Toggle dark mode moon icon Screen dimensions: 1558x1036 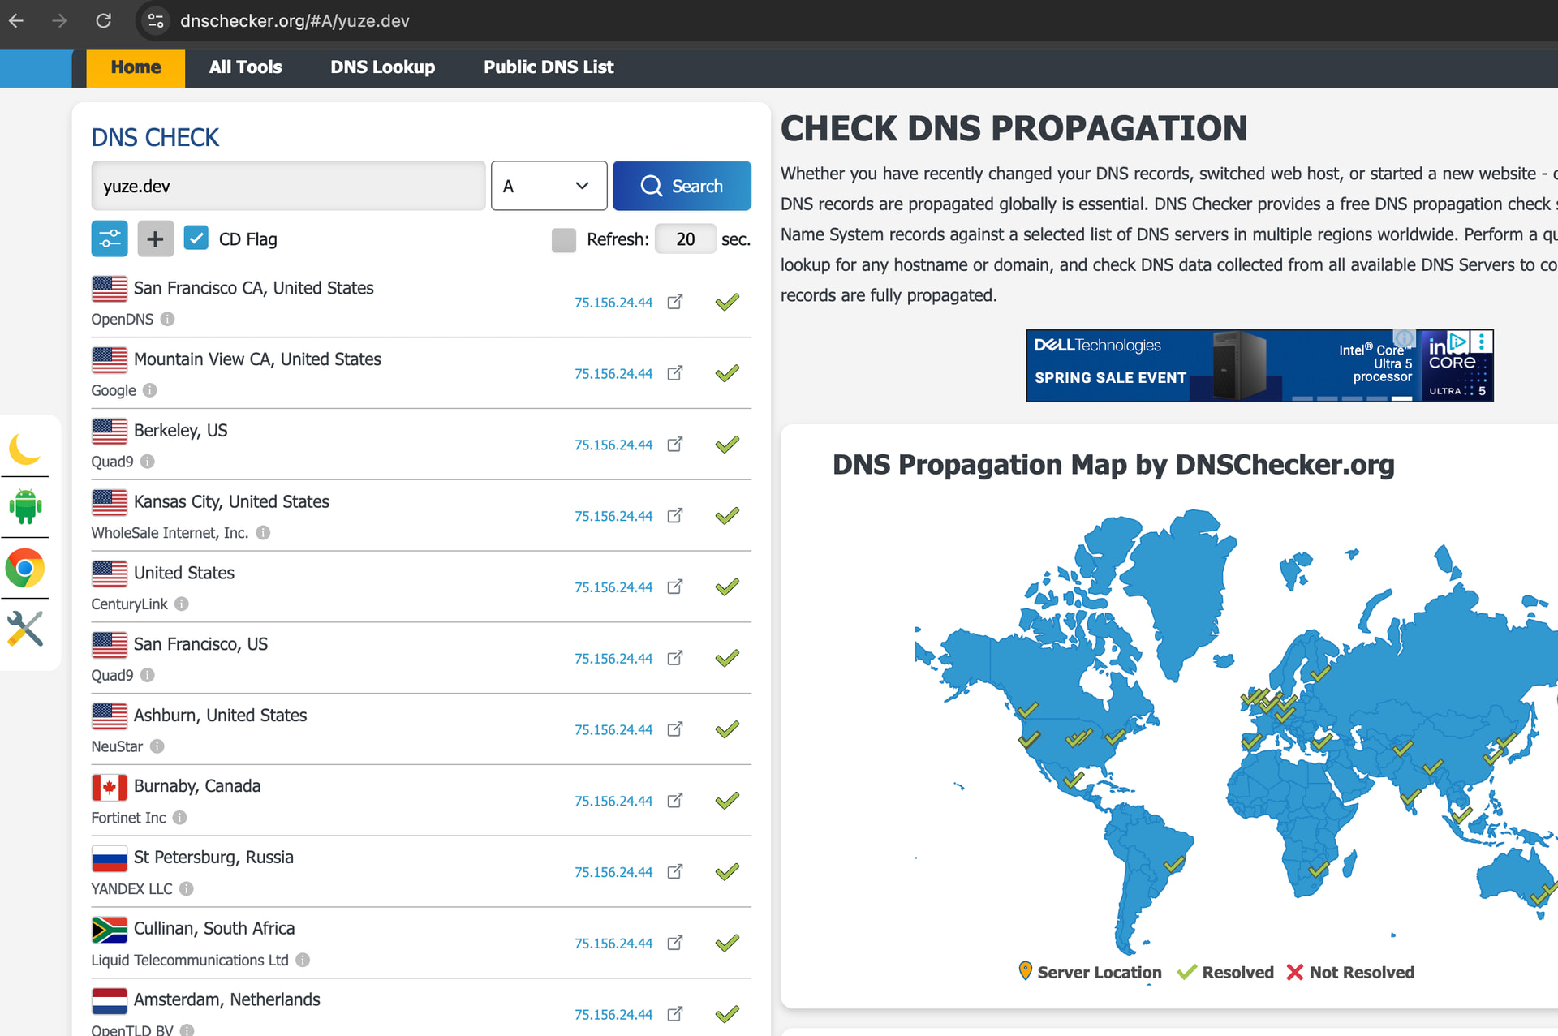25,449
